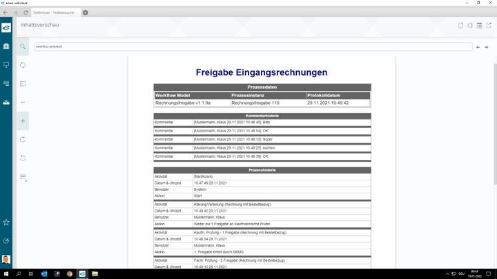Go forward using the browser forward arrow
The image size is (497, 279).
(15, 12)
